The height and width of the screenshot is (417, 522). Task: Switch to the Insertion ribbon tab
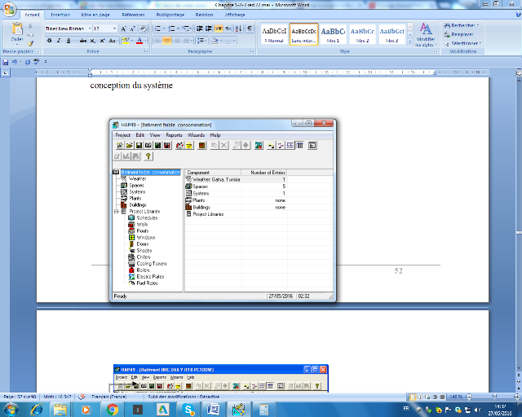tap(60, 15)
